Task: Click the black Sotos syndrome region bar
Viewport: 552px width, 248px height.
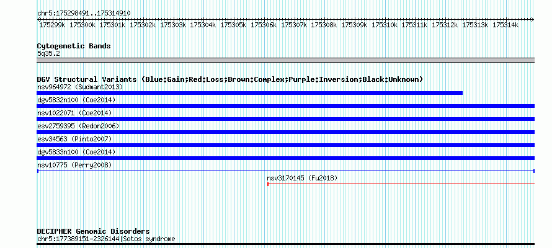Action: tap(286, 244)
